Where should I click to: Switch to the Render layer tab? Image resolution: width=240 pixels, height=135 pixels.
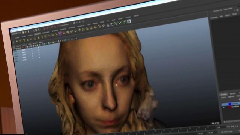(232, 93)
